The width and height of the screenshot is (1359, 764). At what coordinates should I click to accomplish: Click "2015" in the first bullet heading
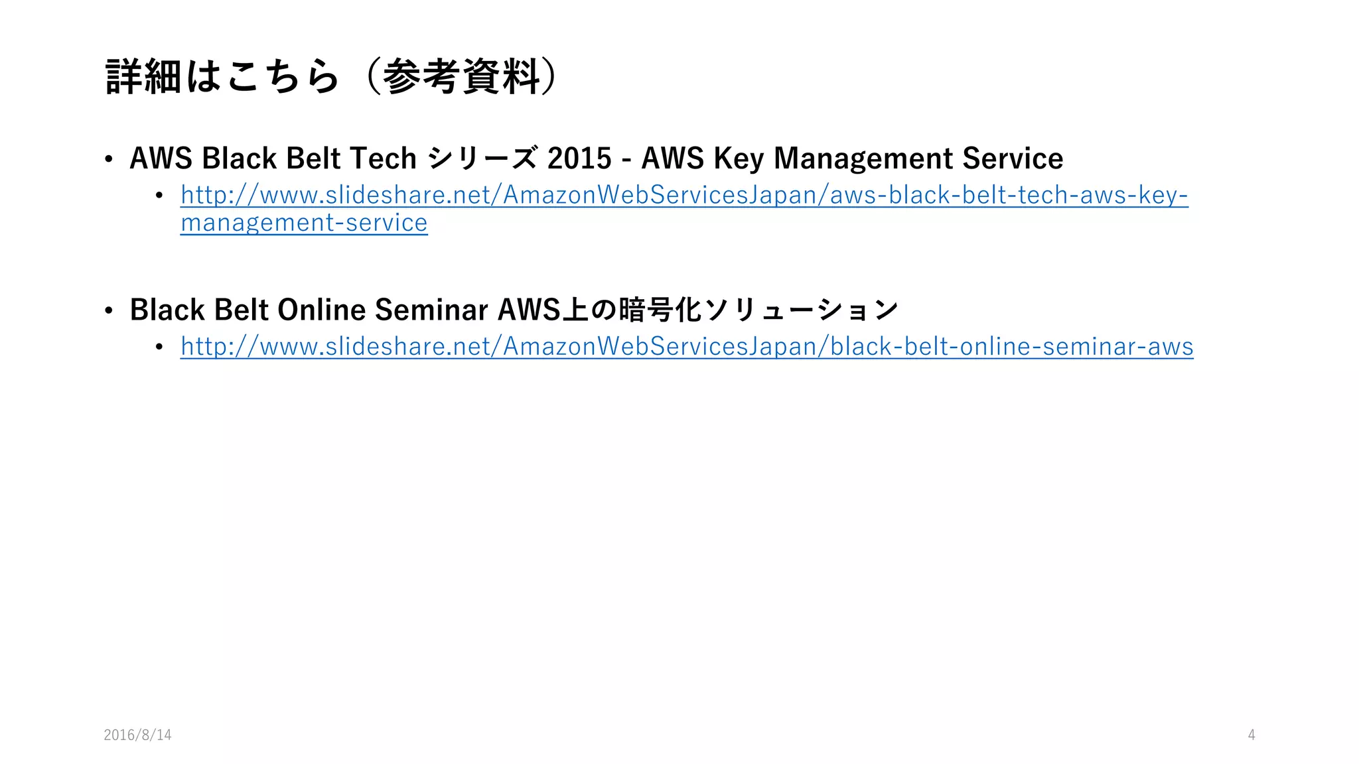[x=579, y=159]
